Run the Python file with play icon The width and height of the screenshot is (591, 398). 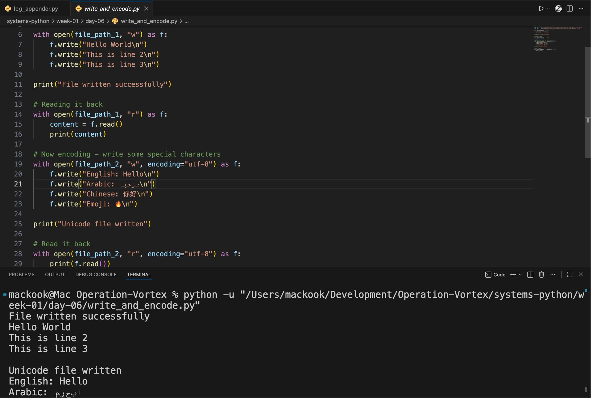[x=541, y=9]
